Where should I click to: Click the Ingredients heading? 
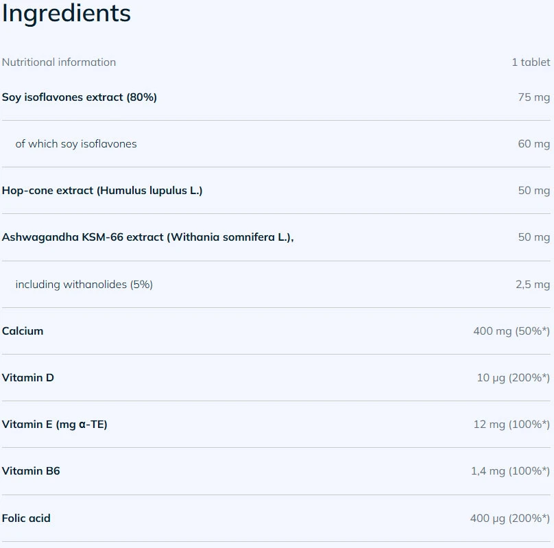point(66,13)
